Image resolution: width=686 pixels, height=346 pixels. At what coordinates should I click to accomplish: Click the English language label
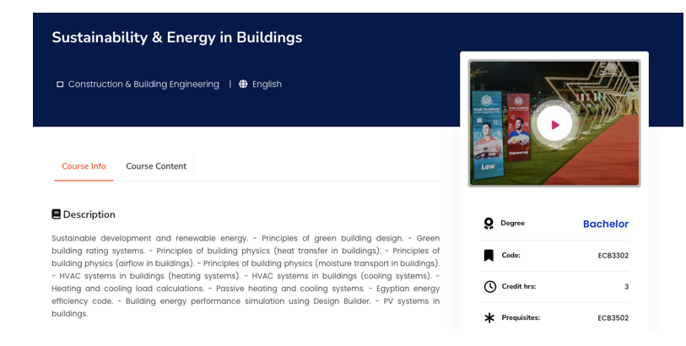pyautogui.click(x=267, y=84)
